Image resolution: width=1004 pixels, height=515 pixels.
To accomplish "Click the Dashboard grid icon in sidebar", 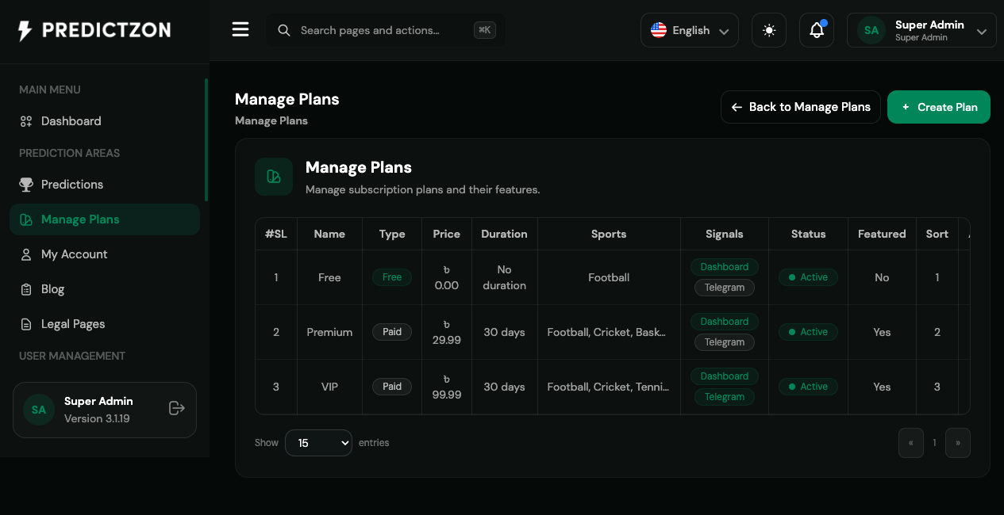I will [26, 121].
